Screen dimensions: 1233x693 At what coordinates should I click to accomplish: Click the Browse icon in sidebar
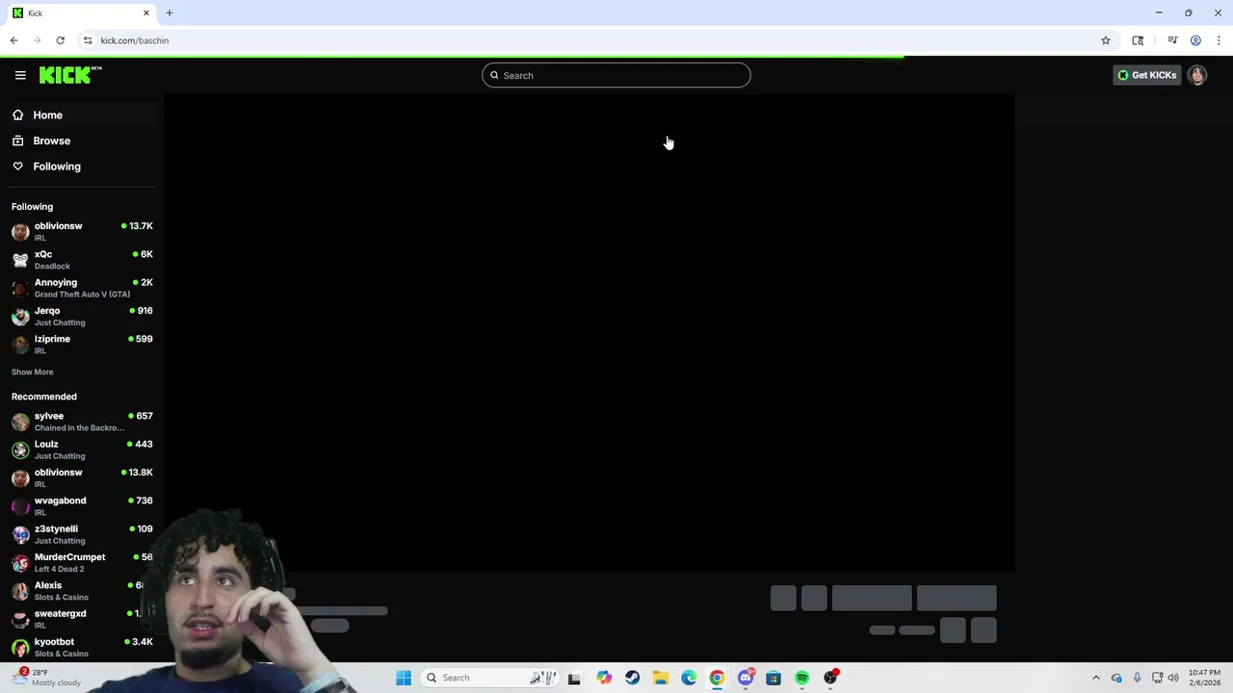pyautogui.click(x=17, y=141)
